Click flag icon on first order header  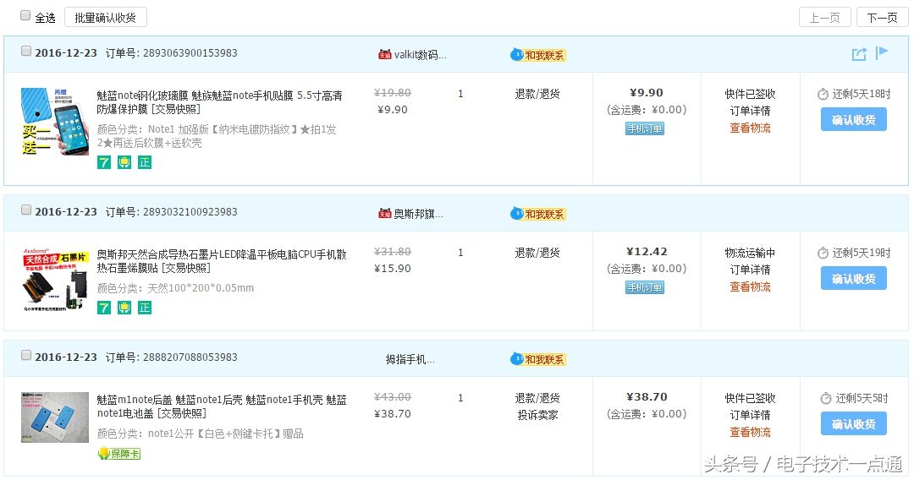[881, 53]
